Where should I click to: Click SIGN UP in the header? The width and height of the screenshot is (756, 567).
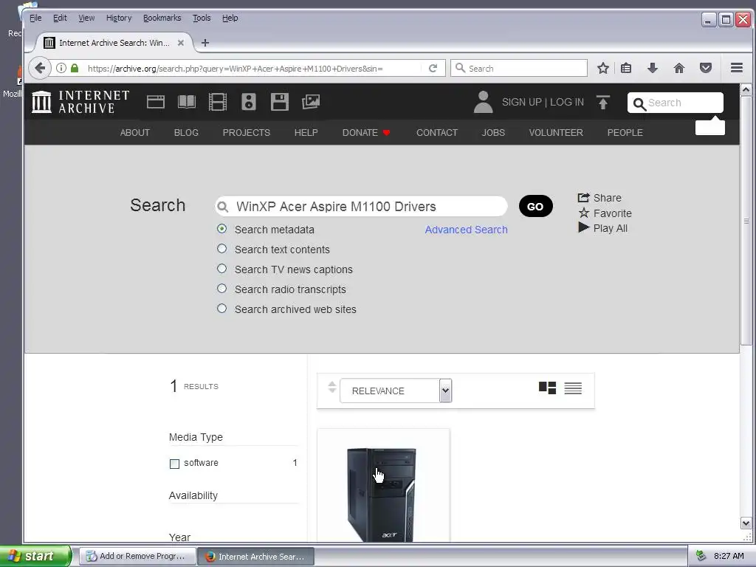click(522, 102)
